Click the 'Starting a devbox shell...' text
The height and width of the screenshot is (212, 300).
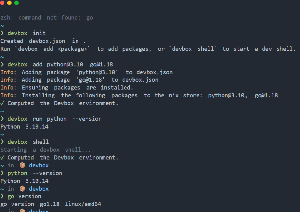click(45, 150)
